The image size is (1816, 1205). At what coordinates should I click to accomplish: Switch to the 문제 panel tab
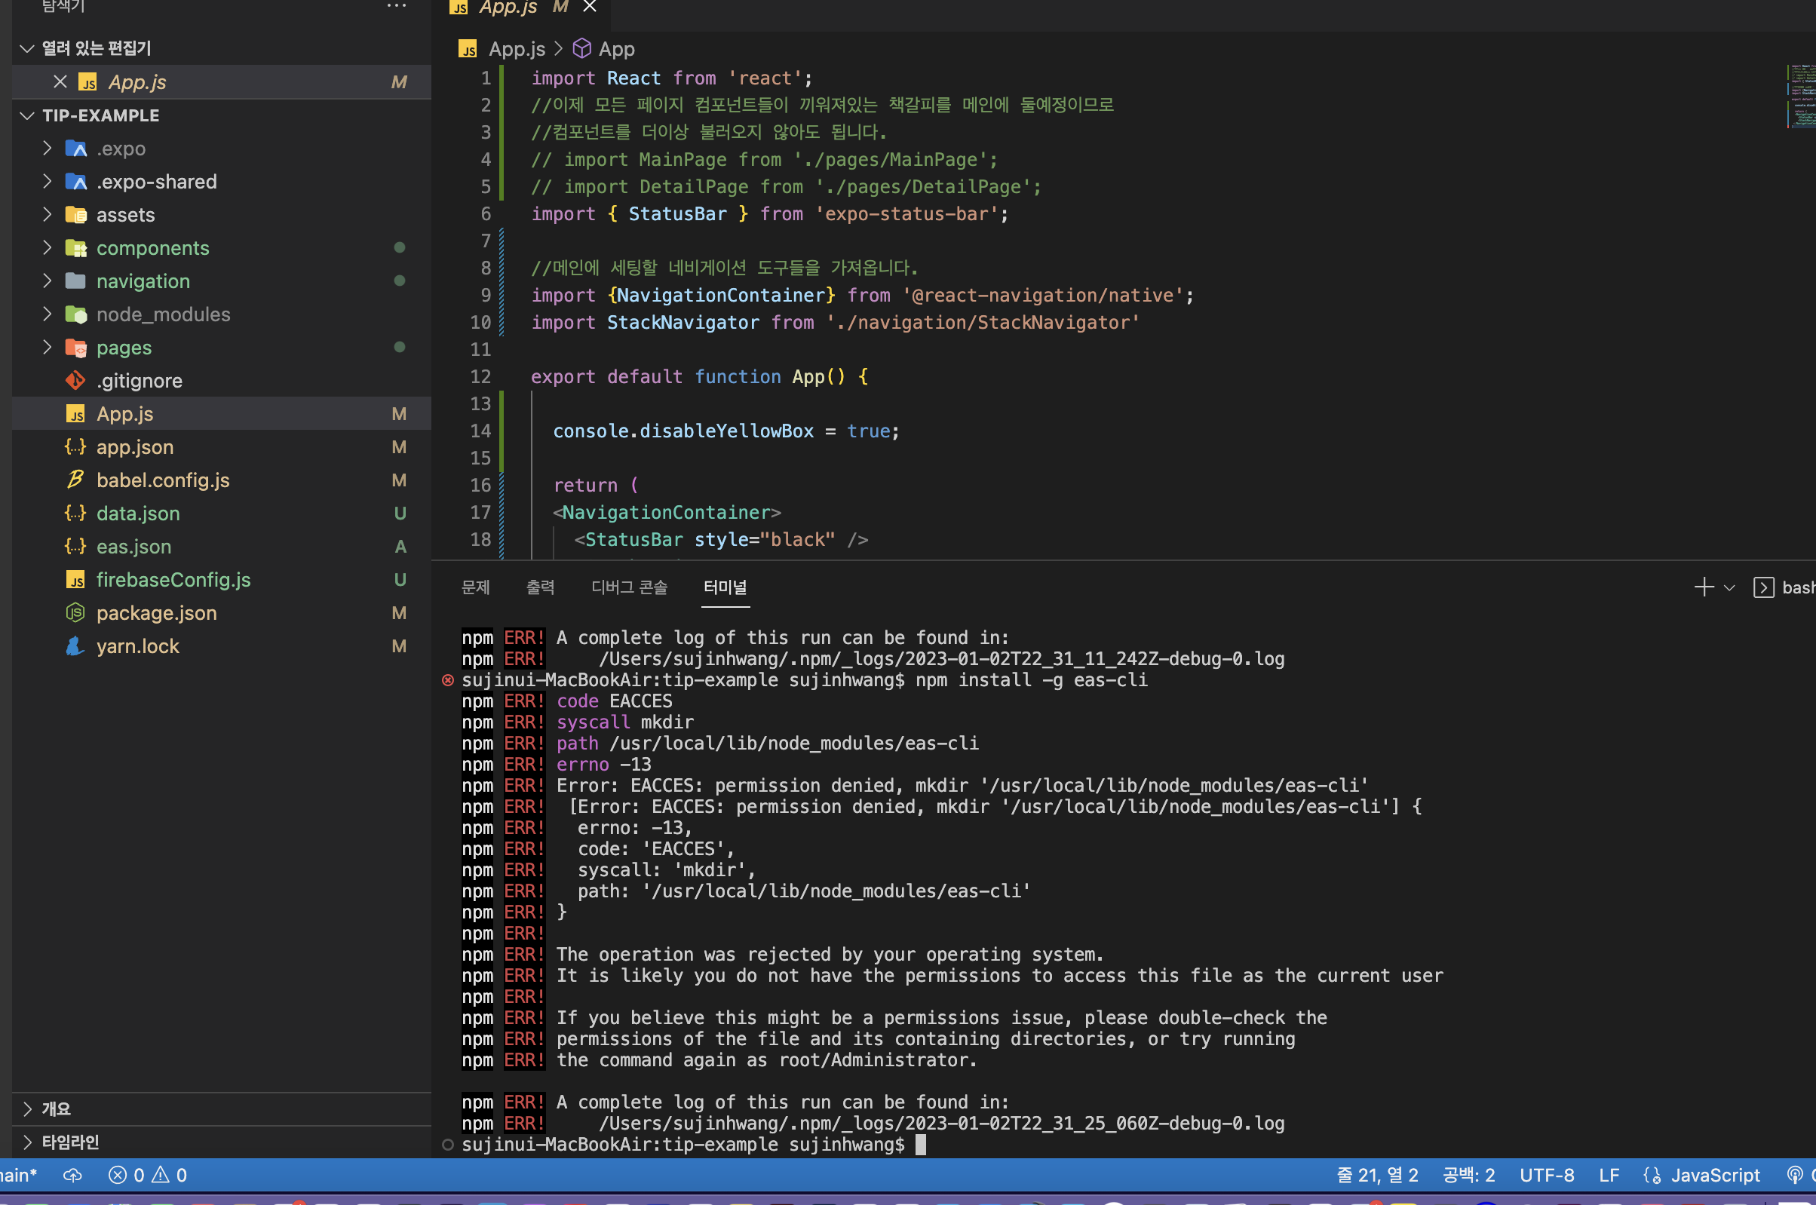[475, 587]
